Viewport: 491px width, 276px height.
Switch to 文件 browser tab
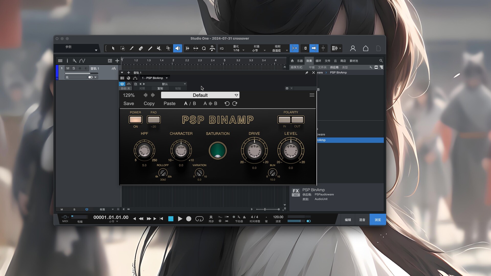[x=327, y=61]
